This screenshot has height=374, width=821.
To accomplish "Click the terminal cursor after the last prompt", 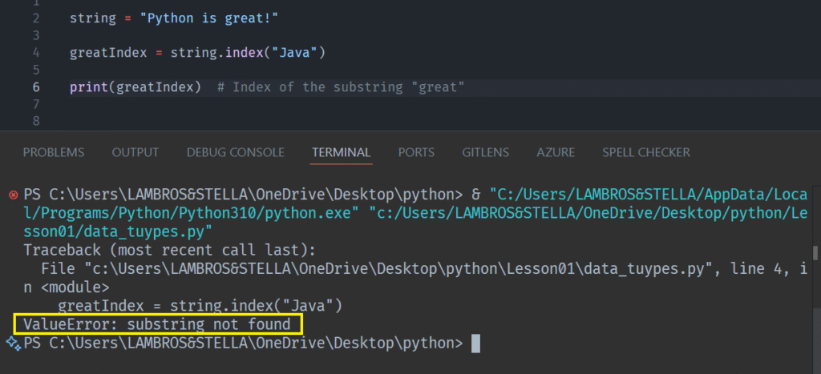I will 475,344.
